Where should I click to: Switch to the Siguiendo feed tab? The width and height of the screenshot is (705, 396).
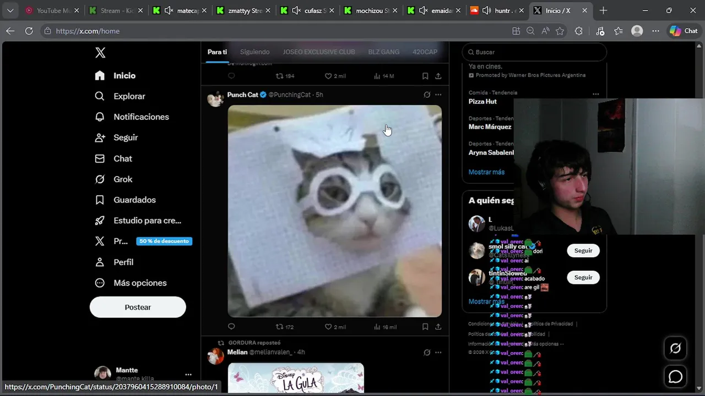pos(254,52)
